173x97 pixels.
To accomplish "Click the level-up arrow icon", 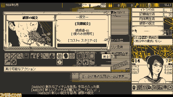I will [x=160, y=87].
